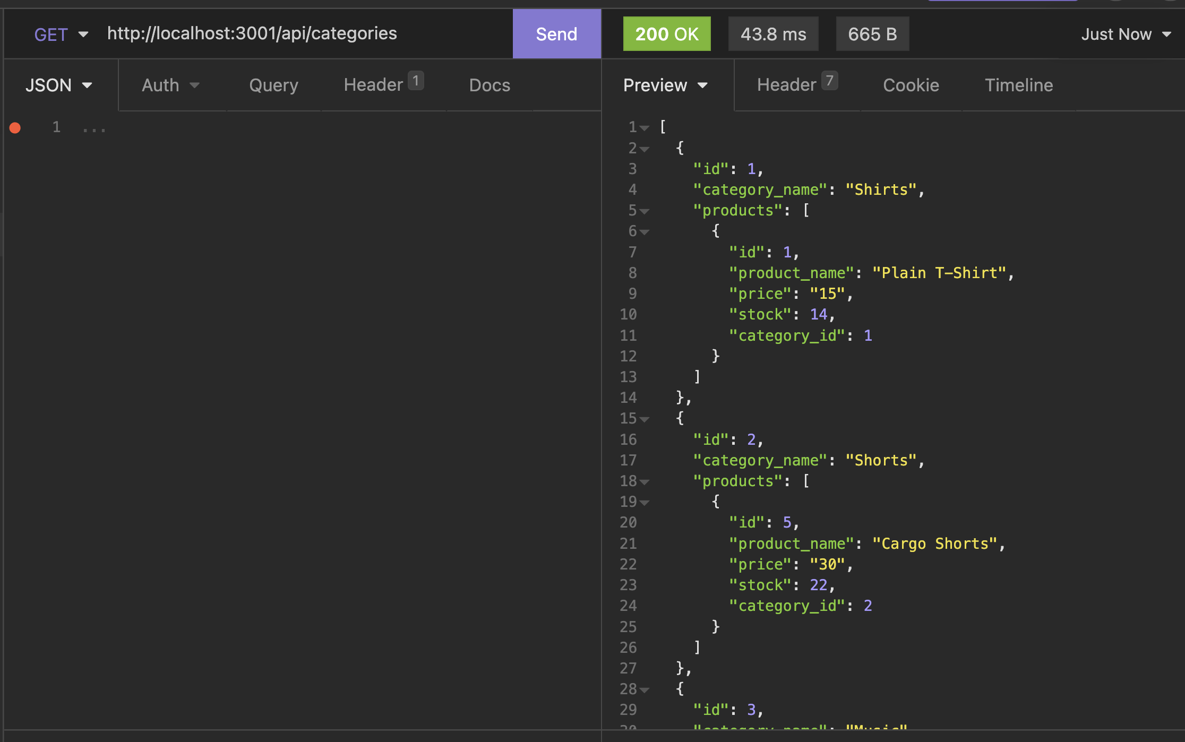Open the Timeline tab
The image size is (1185, 742).
coord(1018,85)
